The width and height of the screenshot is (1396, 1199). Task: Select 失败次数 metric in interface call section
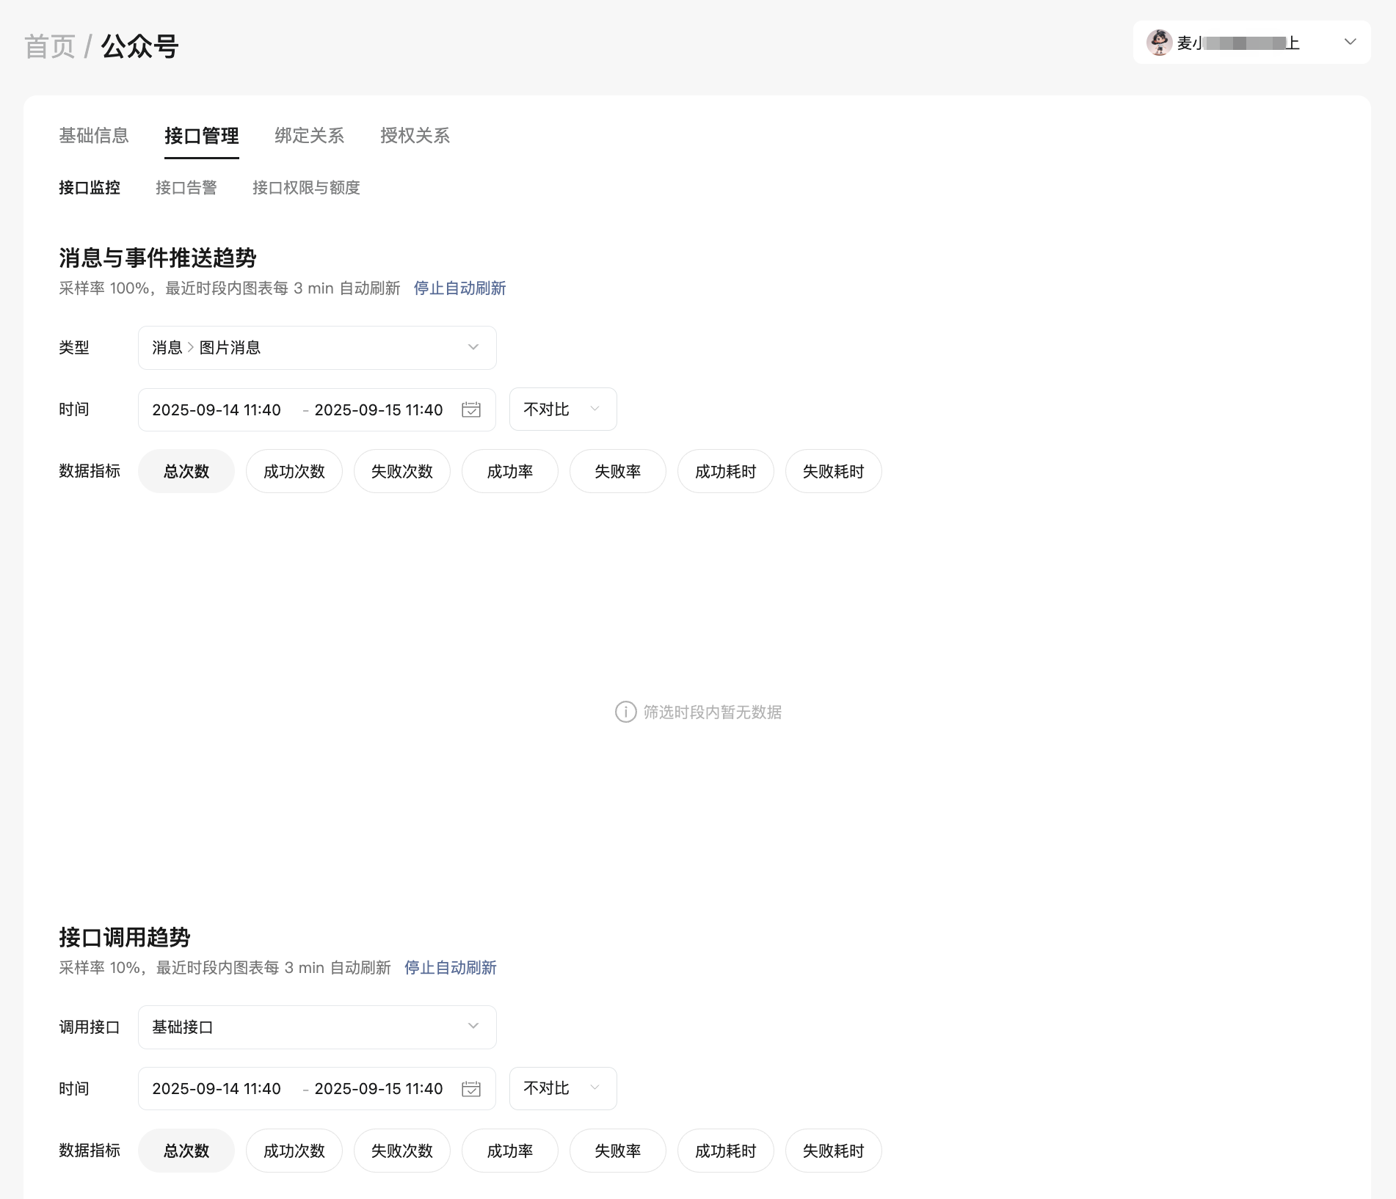[x=401, y=1151]
